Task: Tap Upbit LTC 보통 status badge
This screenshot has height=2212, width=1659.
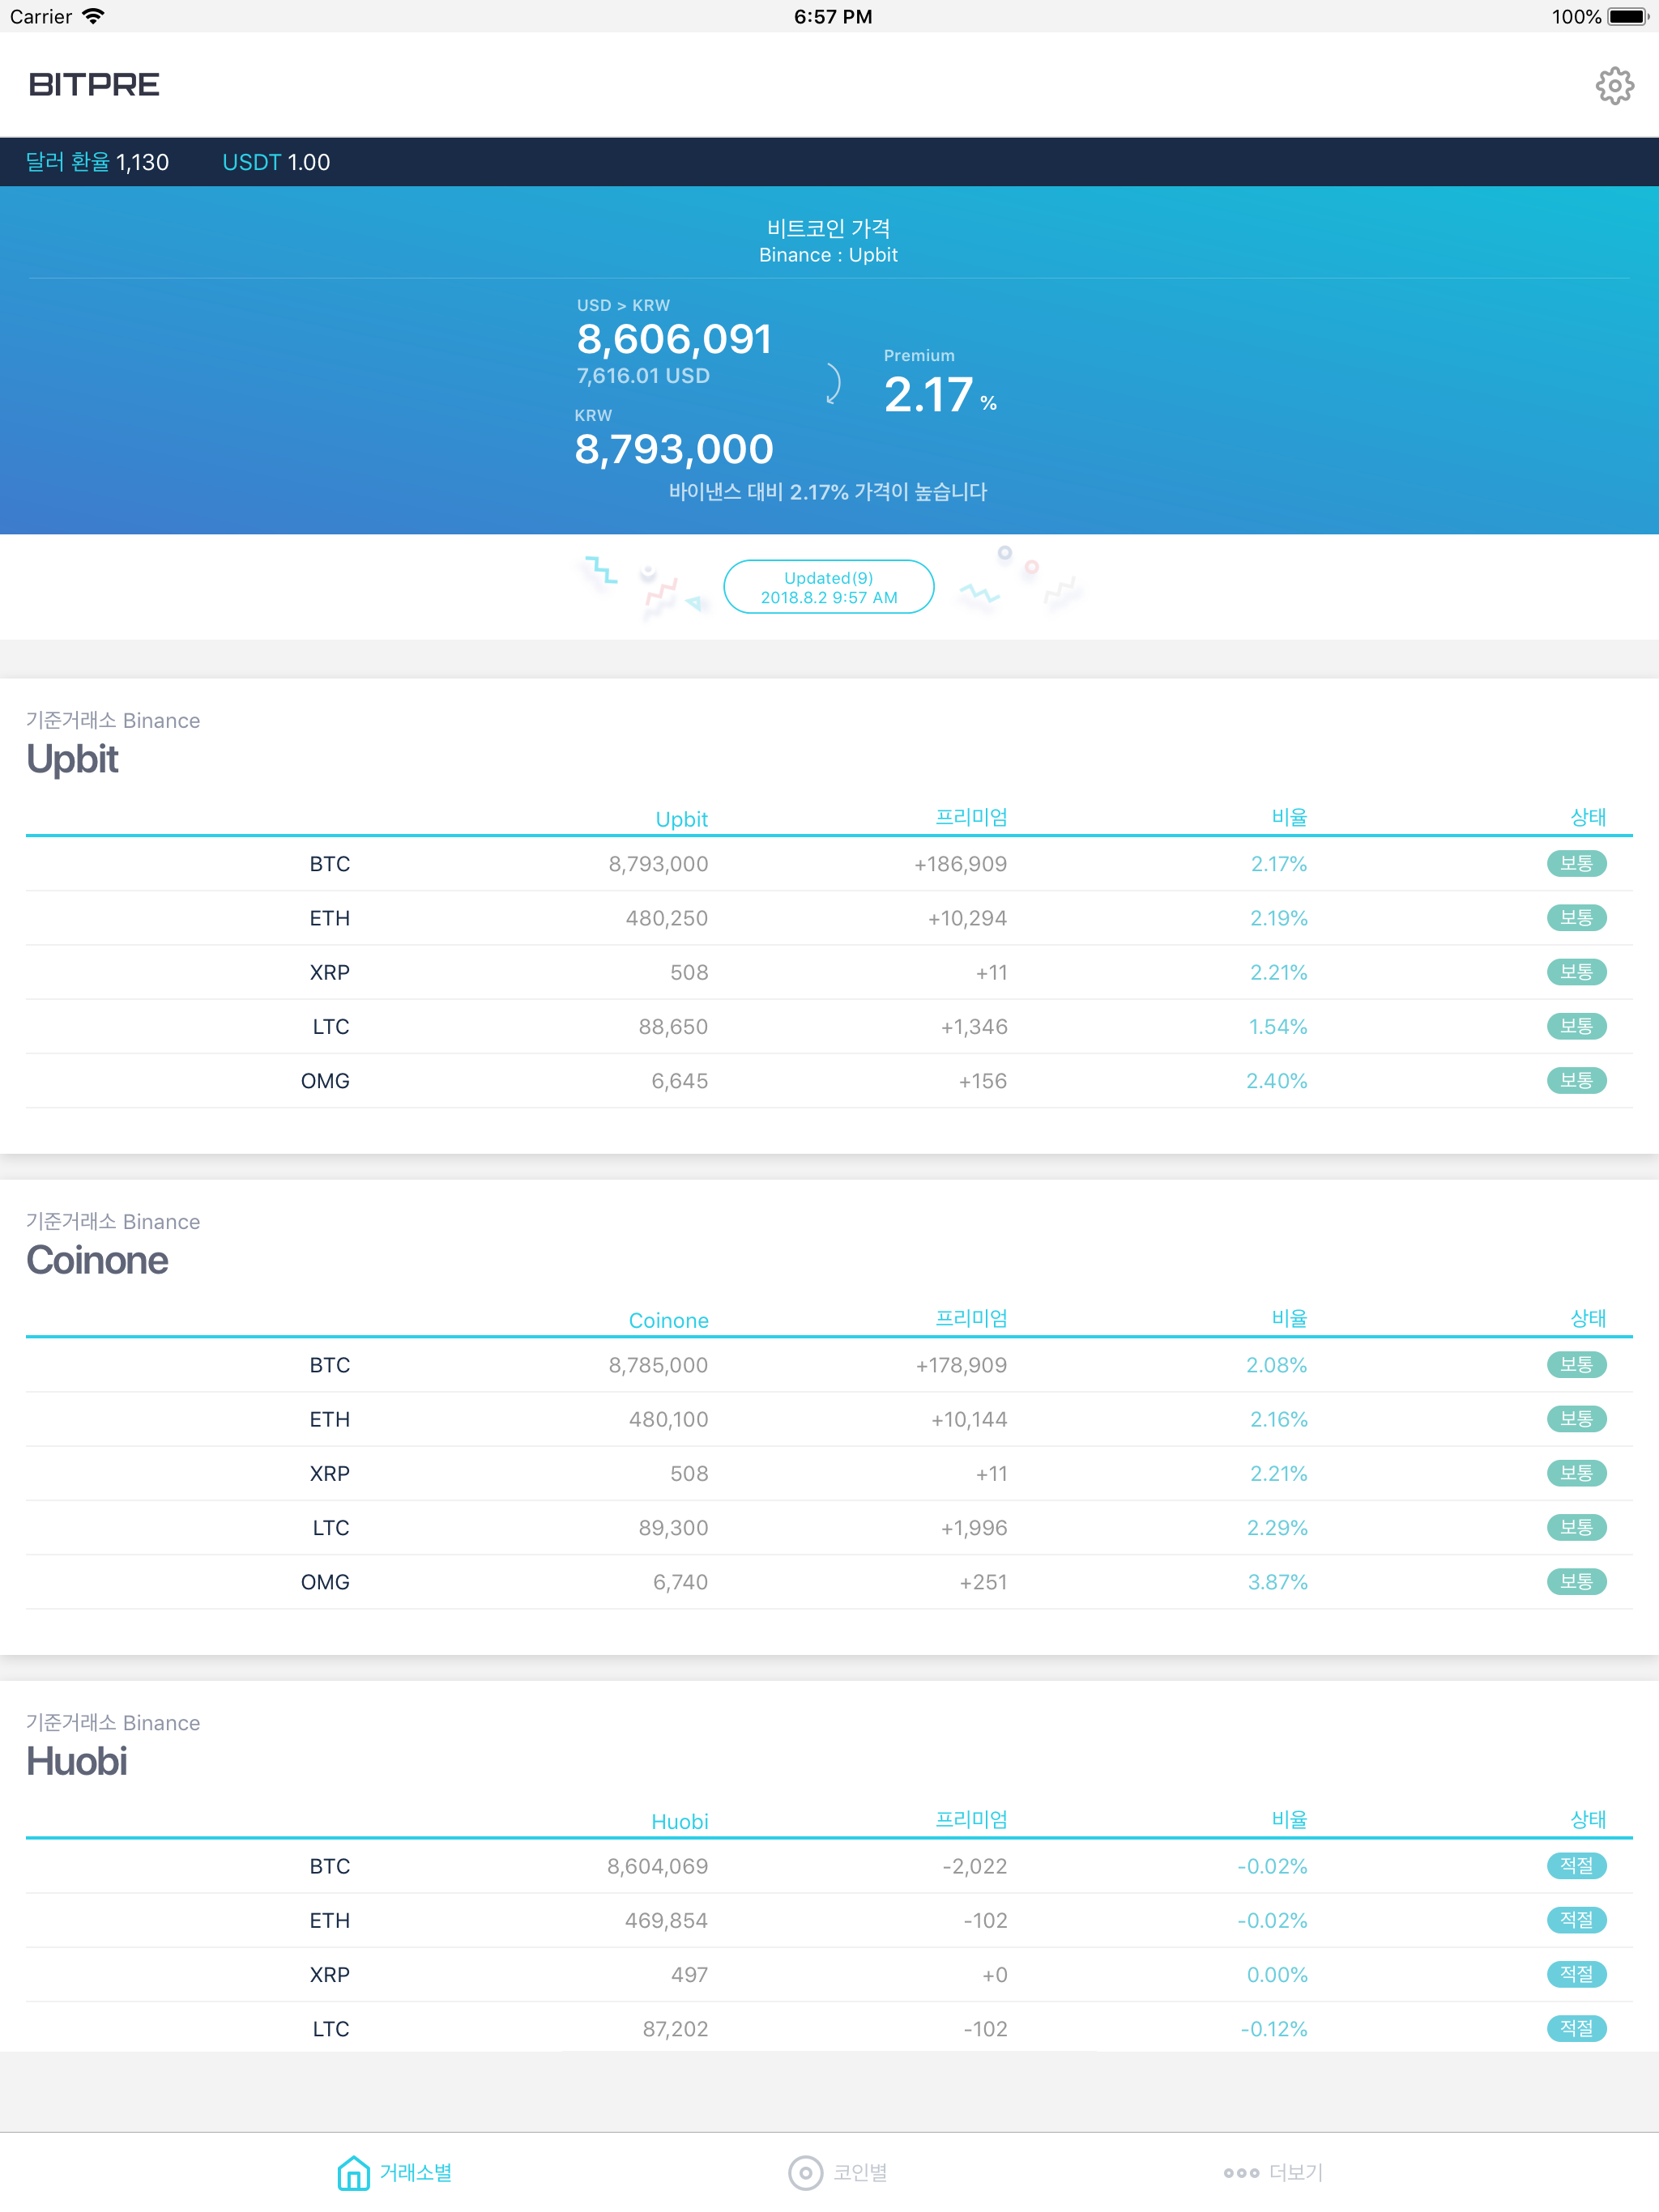Action: click(x=1576, y=1025)
